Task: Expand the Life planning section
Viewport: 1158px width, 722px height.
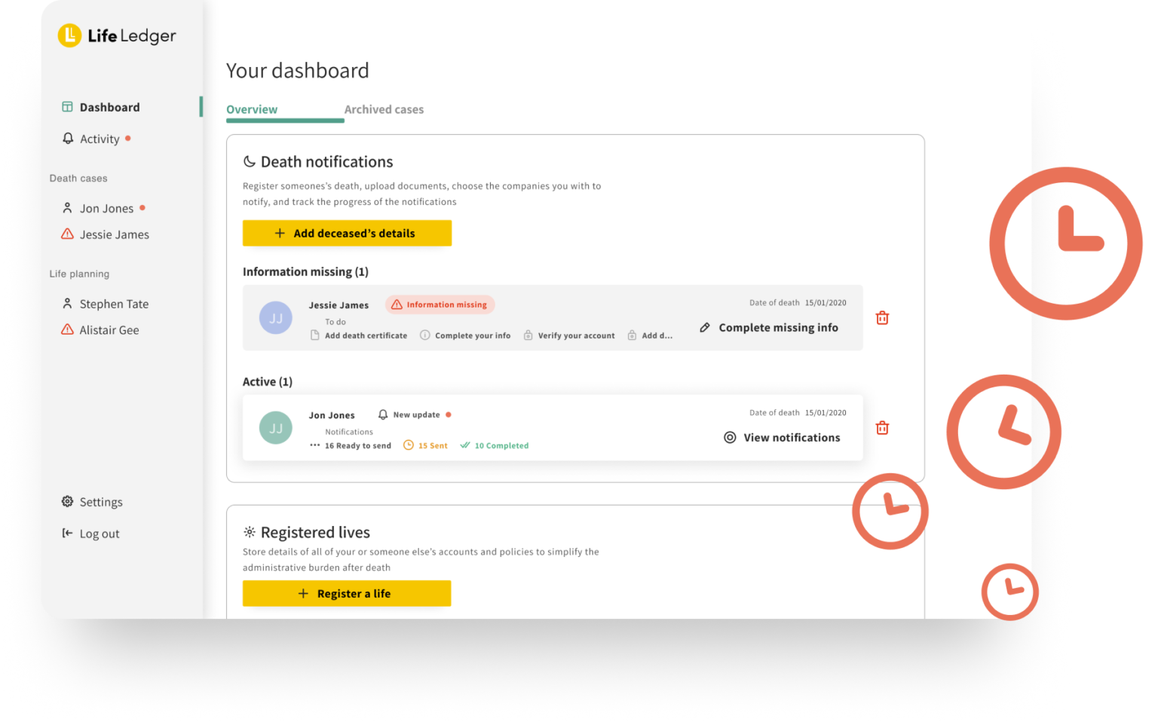Action: coord(78,274)
